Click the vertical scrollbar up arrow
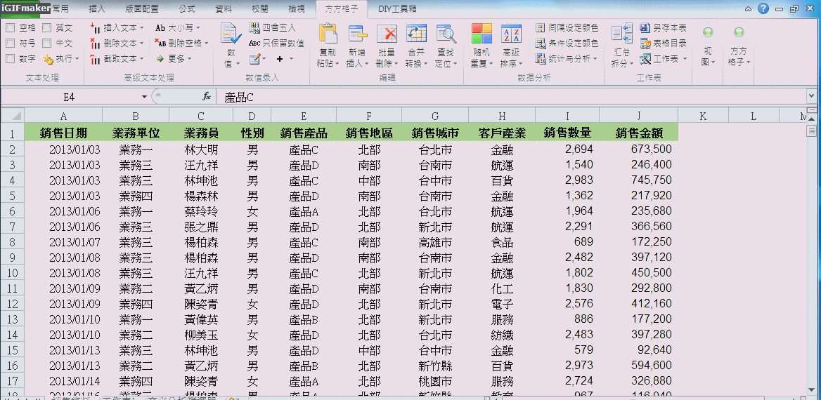The height and width of the screenshot is (400, 821). [812, 118]
